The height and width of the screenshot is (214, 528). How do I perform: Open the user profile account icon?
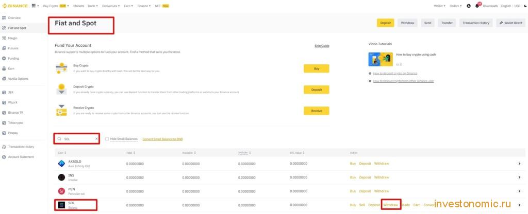(x=469, y=6)
